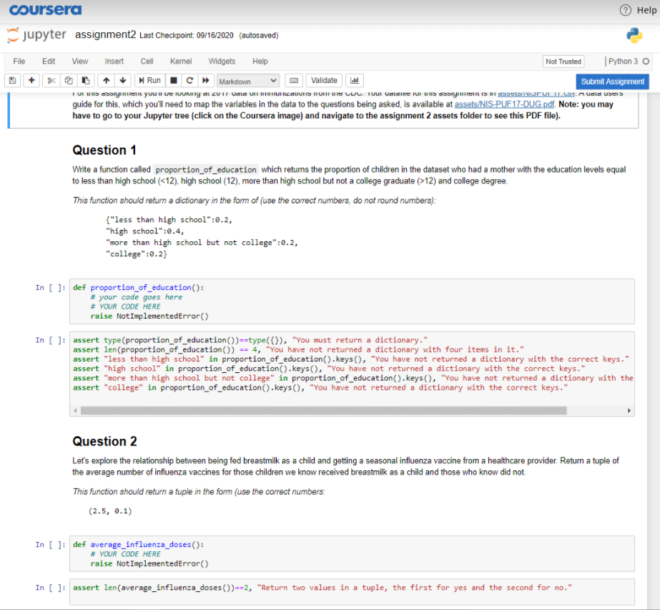
Task: Run the selected cell
Action: [150, 80]
